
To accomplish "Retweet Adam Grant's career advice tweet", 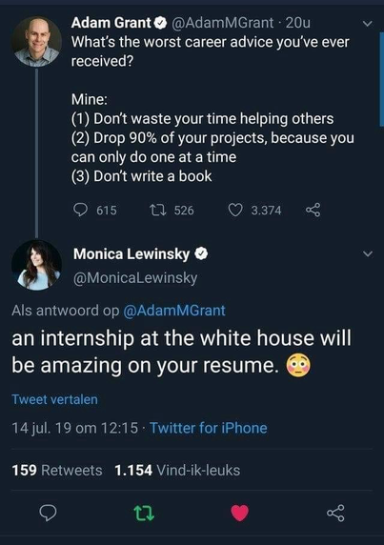I will [x=158, y=210].
